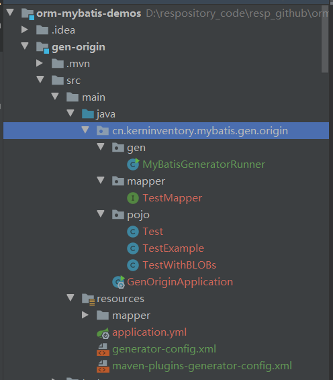Open the TestMapper interface
The height and width of the screenshot is (380, 333).
tap(172, 198)
